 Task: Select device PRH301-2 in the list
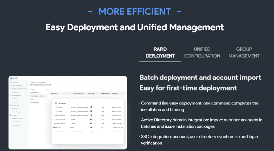57,127
